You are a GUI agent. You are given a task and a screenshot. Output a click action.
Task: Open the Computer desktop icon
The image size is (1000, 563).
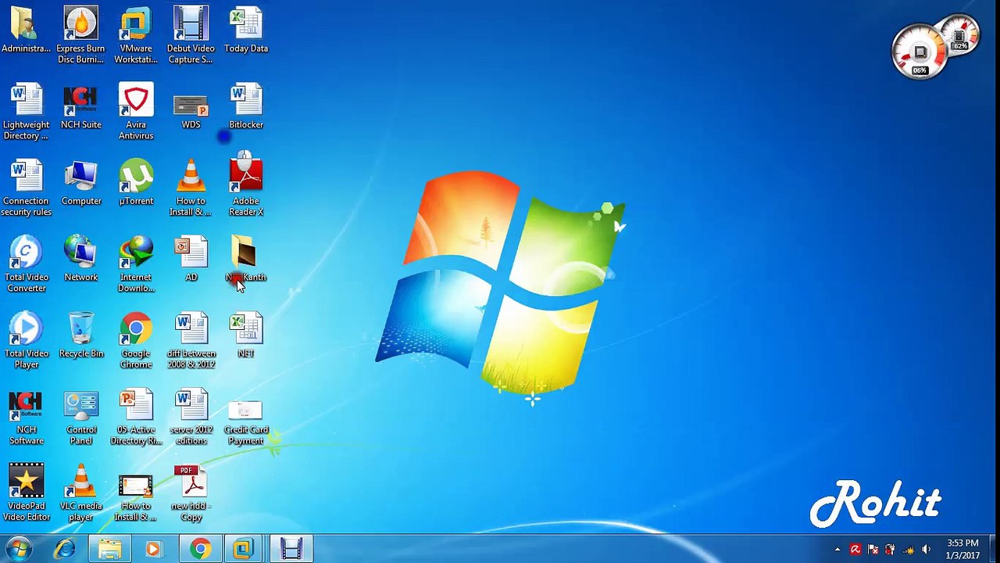click(x=81, y=183)
